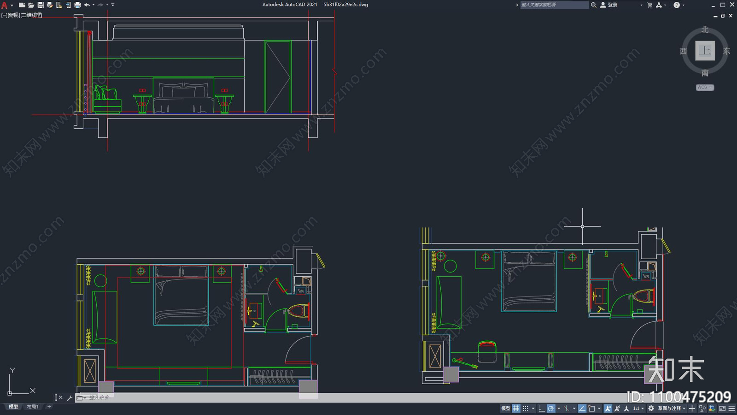Image resolution: width=737 pixels, height=415 pixels.
Task: Open status bar customization menu icon
Action: pyautogui.click(x=732, y=408)
